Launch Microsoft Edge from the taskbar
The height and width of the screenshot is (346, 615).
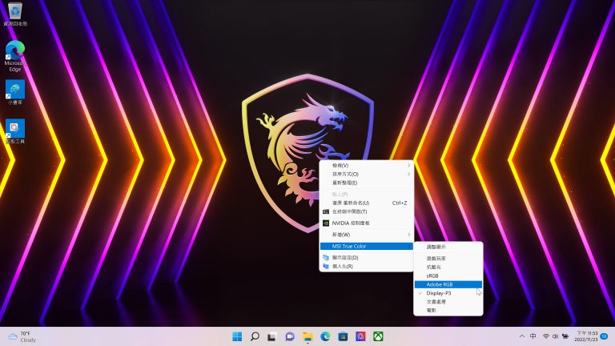click(325, 336)
